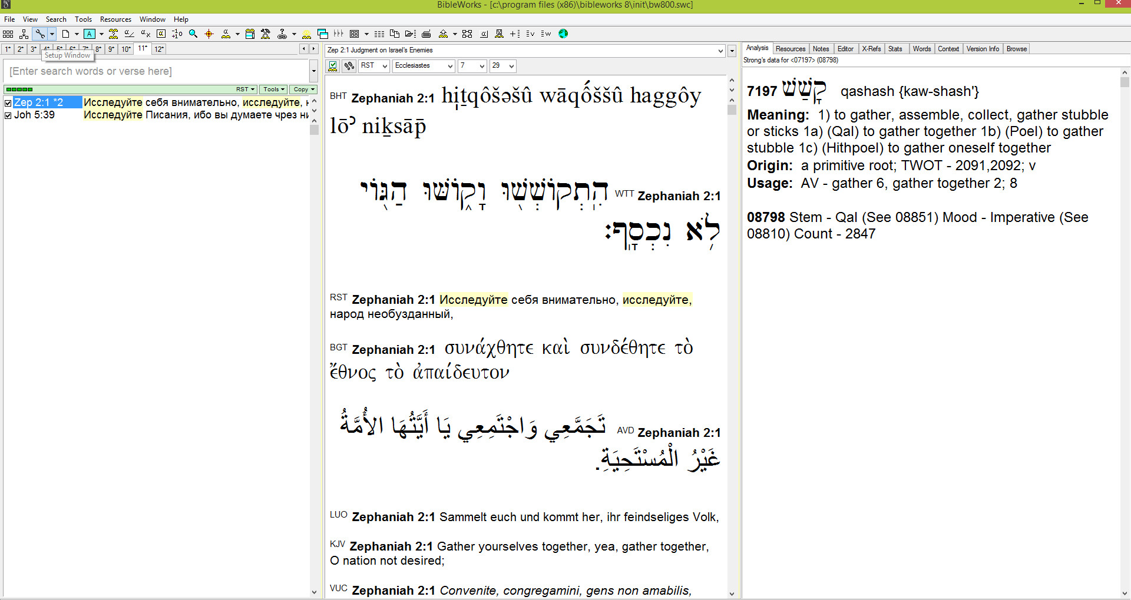Click the plus-minus one zero icon
The width and height of the screenshot is (1131, 600).
[177, 34]
